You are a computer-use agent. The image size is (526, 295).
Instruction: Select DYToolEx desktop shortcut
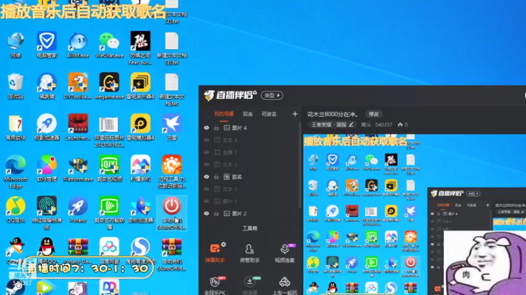click(x=78, y=86)
